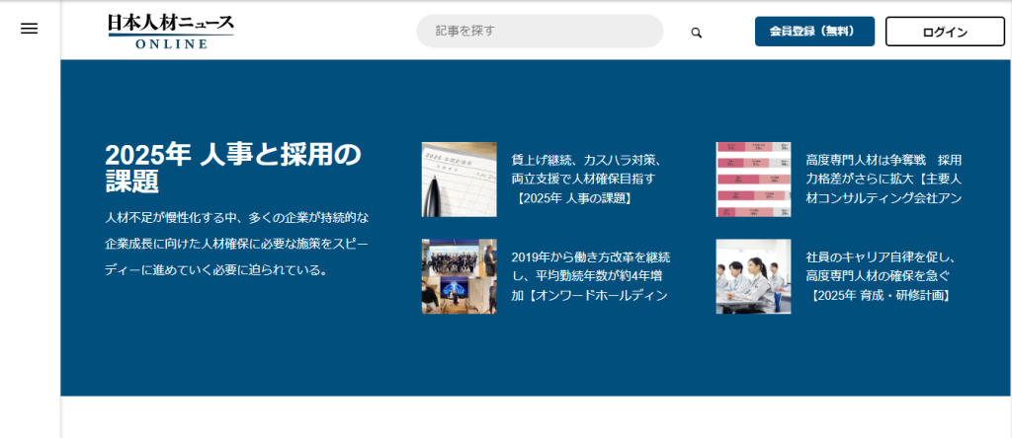Viewport: 1012px width, 438px height.
Task: Read the 高度専門人材は争奪戦 article
Action: (x=884, y=160)
